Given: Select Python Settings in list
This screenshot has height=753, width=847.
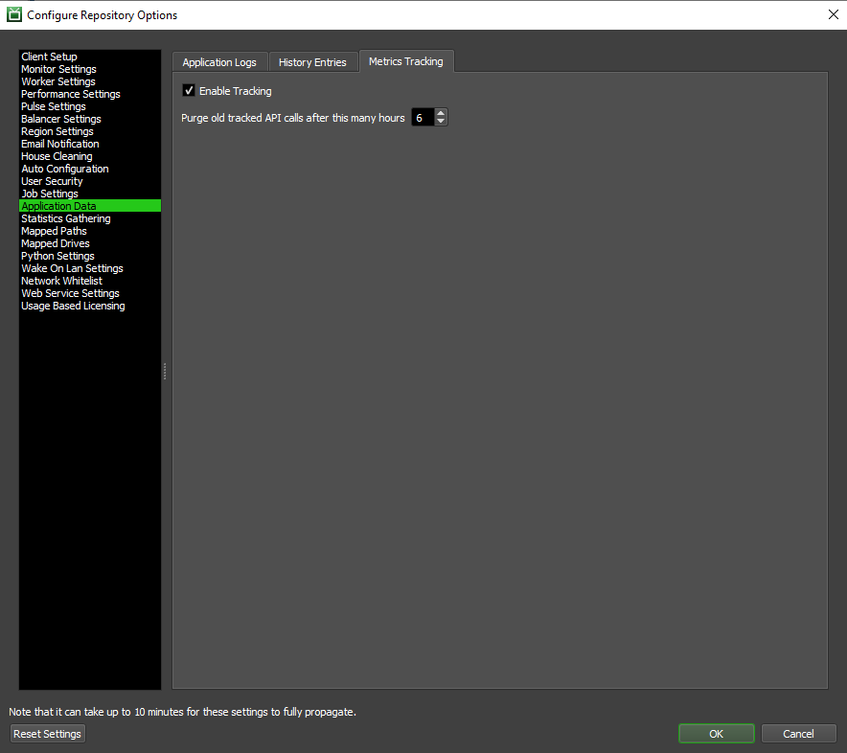Looking at the screenshot, I should (90, 256).
